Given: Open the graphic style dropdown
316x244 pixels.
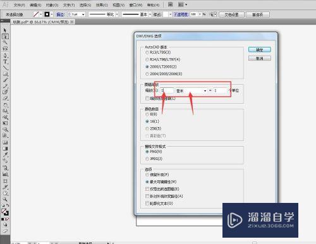Looking at the screenshot, I should (170, 15).
